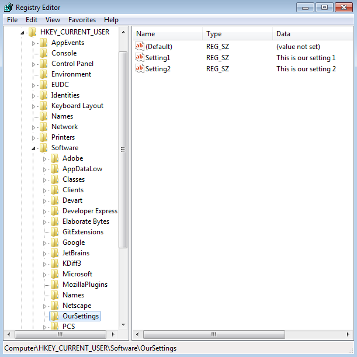The height and width of the screenshot is (357, 357).
Task: Select the Names key under Software
Action: click(73, 295)
